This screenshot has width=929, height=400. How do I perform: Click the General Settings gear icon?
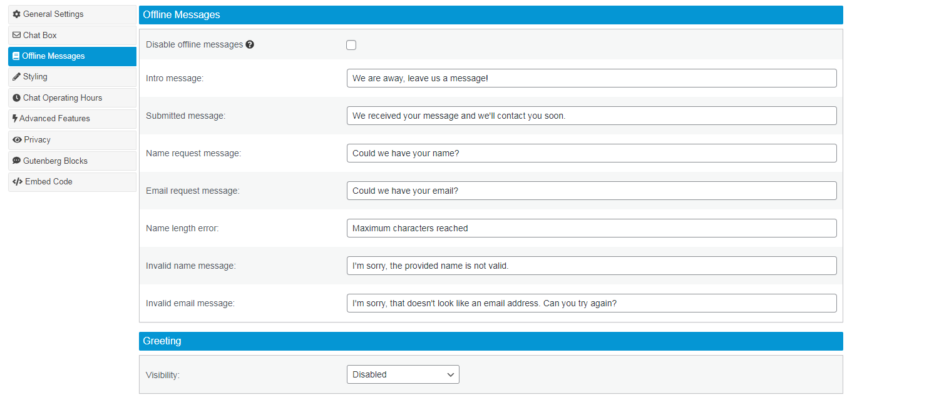coord(17,14)
